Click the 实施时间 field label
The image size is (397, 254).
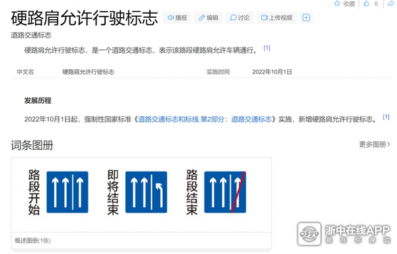click(x=218, y=72)
